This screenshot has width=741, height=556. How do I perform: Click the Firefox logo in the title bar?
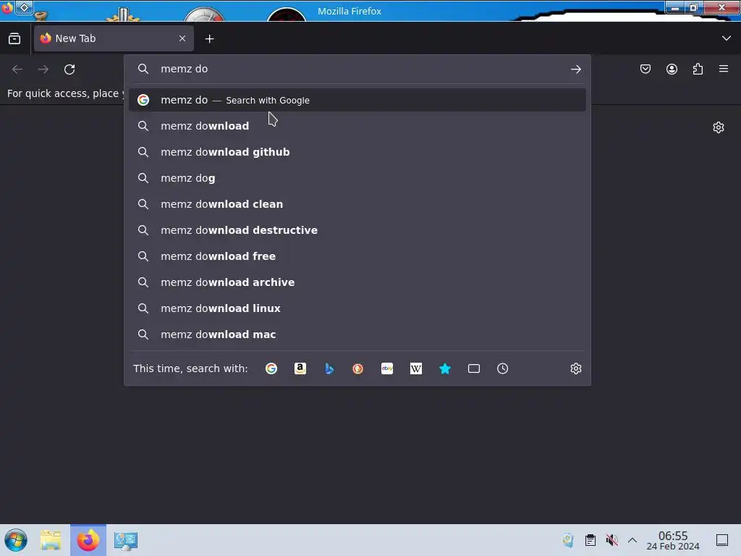pos(7,7)
